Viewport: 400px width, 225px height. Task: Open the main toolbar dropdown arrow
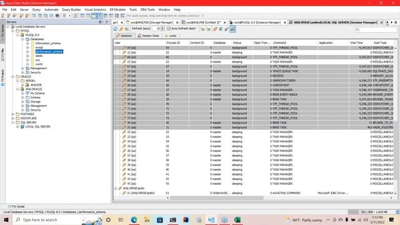(69, 16)
